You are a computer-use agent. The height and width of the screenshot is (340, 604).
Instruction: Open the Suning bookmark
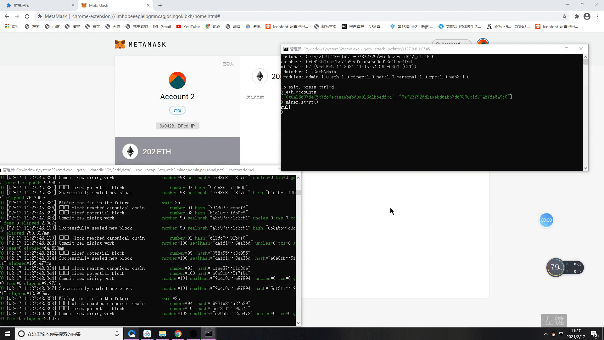pos(137,27)
